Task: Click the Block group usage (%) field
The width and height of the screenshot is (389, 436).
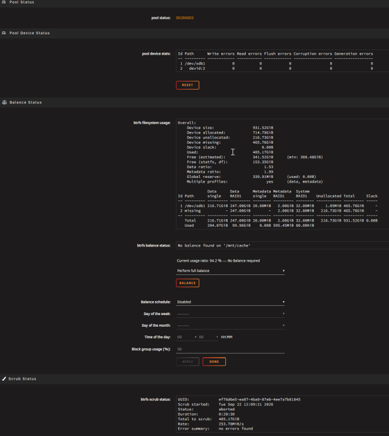Action: [230, 349]
